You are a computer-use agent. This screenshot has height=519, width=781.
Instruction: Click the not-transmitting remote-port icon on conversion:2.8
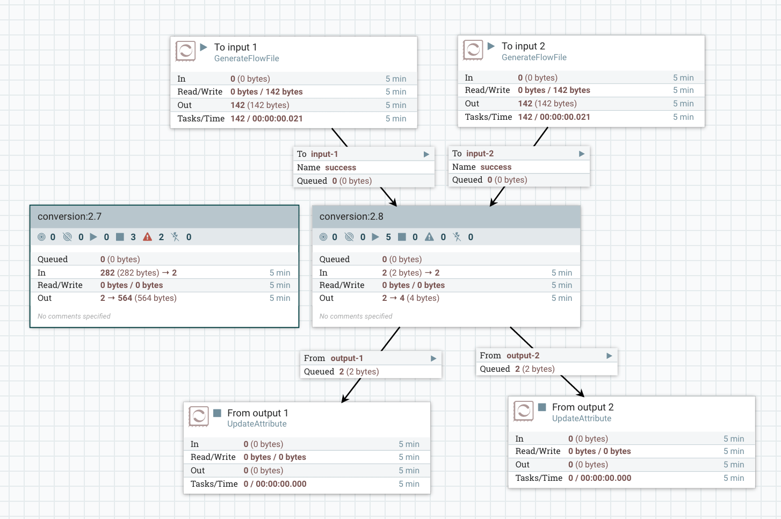tap(350, 236)
